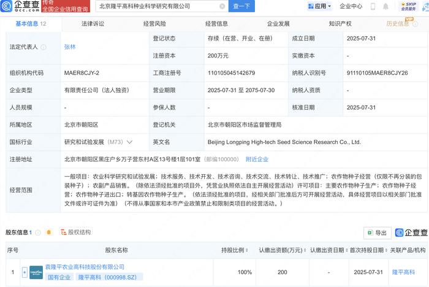This screenshot has width=429, height=287.
Task: Click 附近企业 link by address
Action: click(x=257, y=159)
